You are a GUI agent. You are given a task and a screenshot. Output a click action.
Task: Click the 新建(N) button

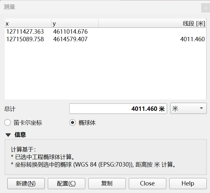pos(26,183)
